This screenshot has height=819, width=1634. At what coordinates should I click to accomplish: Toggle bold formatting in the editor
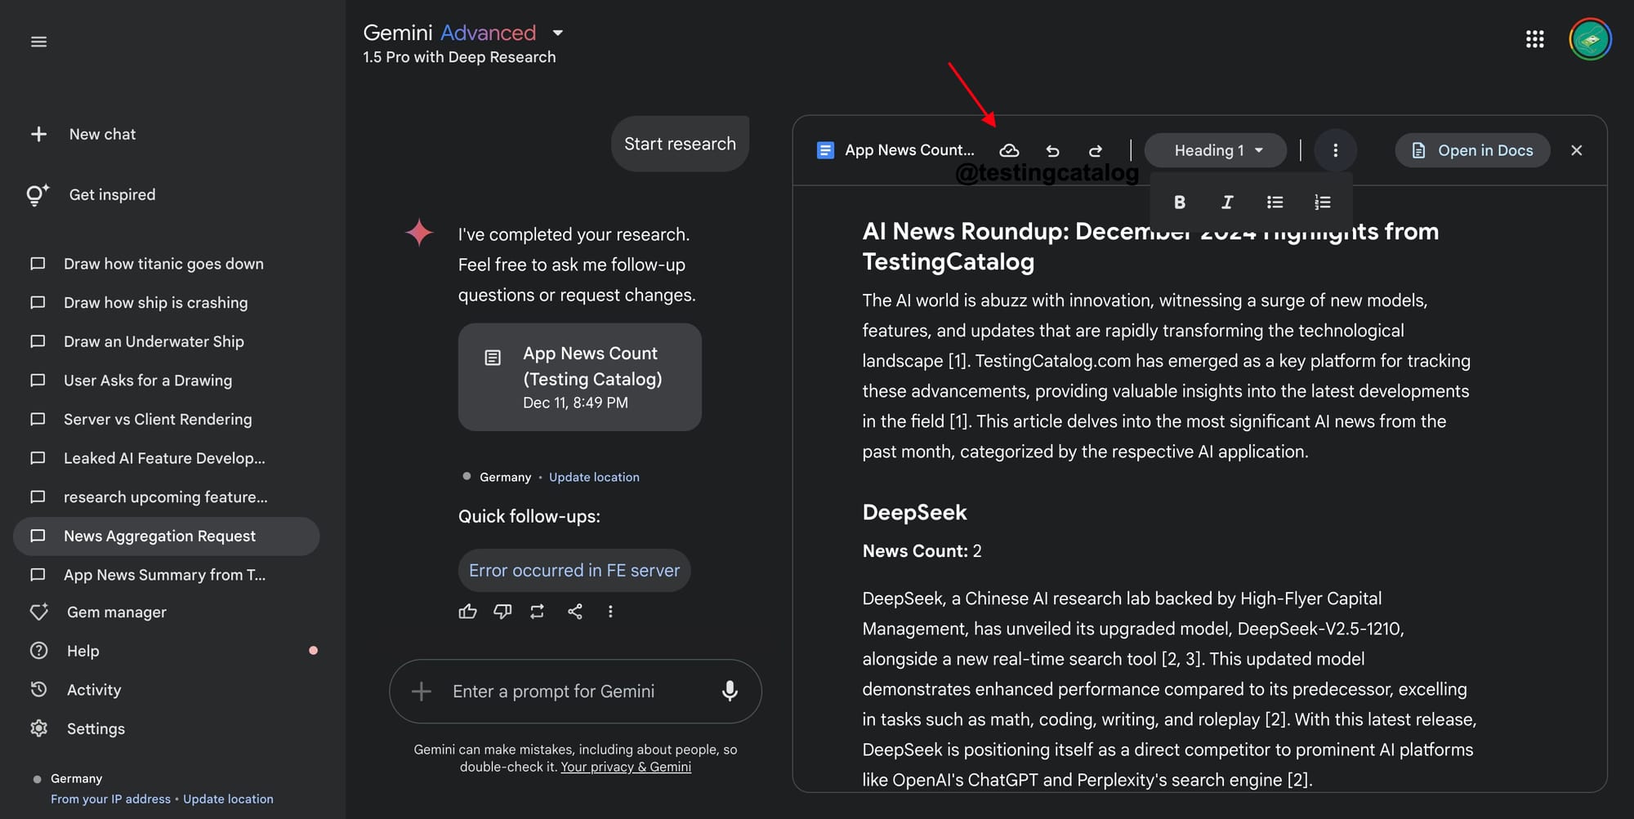coord(1179,203)
